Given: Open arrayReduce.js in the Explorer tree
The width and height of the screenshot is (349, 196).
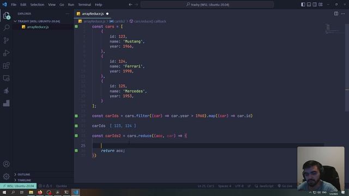Looking at the screenshot, I should tap(38, 27).
